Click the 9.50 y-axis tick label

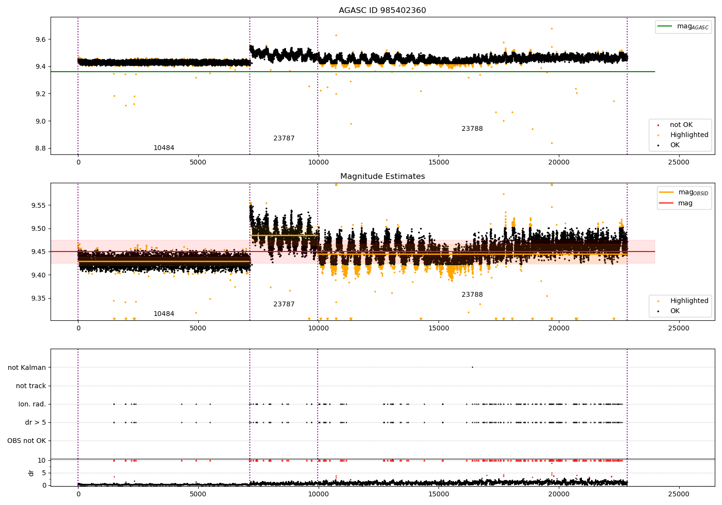click(x=39, y=229)
